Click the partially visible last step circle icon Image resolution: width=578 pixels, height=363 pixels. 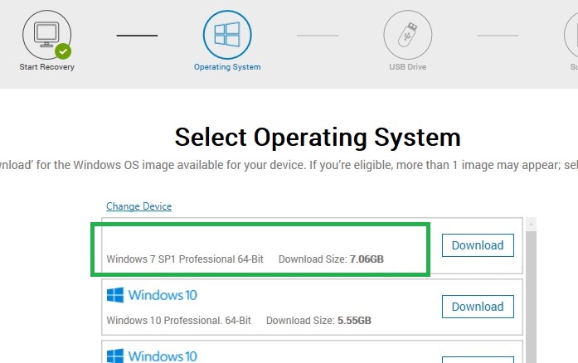(571, 35)
